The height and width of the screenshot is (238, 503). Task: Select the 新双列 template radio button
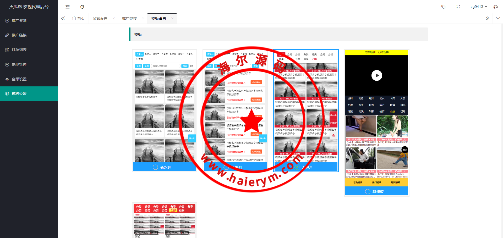point(155,167)
